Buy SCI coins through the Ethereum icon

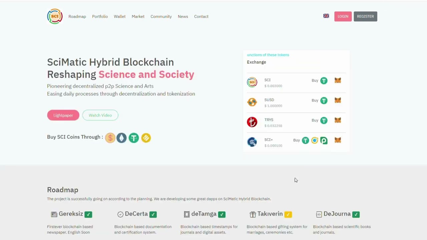(x=121, y=138)
